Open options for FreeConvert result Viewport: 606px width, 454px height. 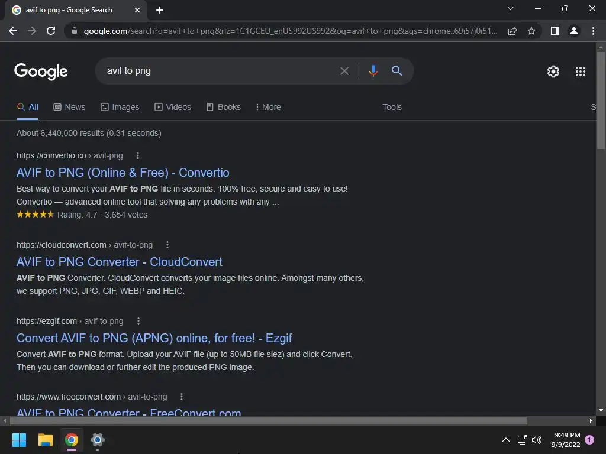point(182,397)
